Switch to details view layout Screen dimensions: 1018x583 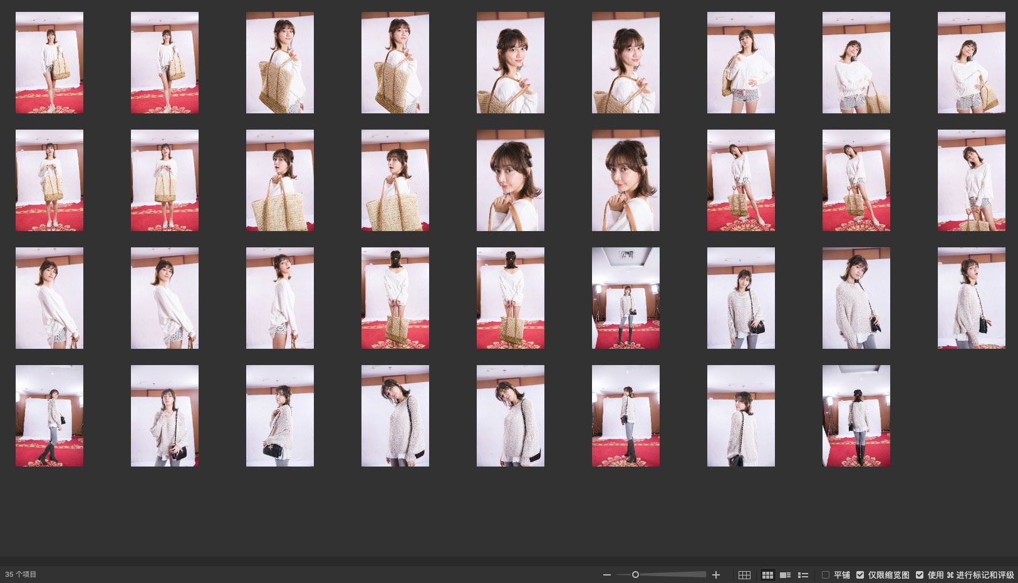(x=785, y=575)
